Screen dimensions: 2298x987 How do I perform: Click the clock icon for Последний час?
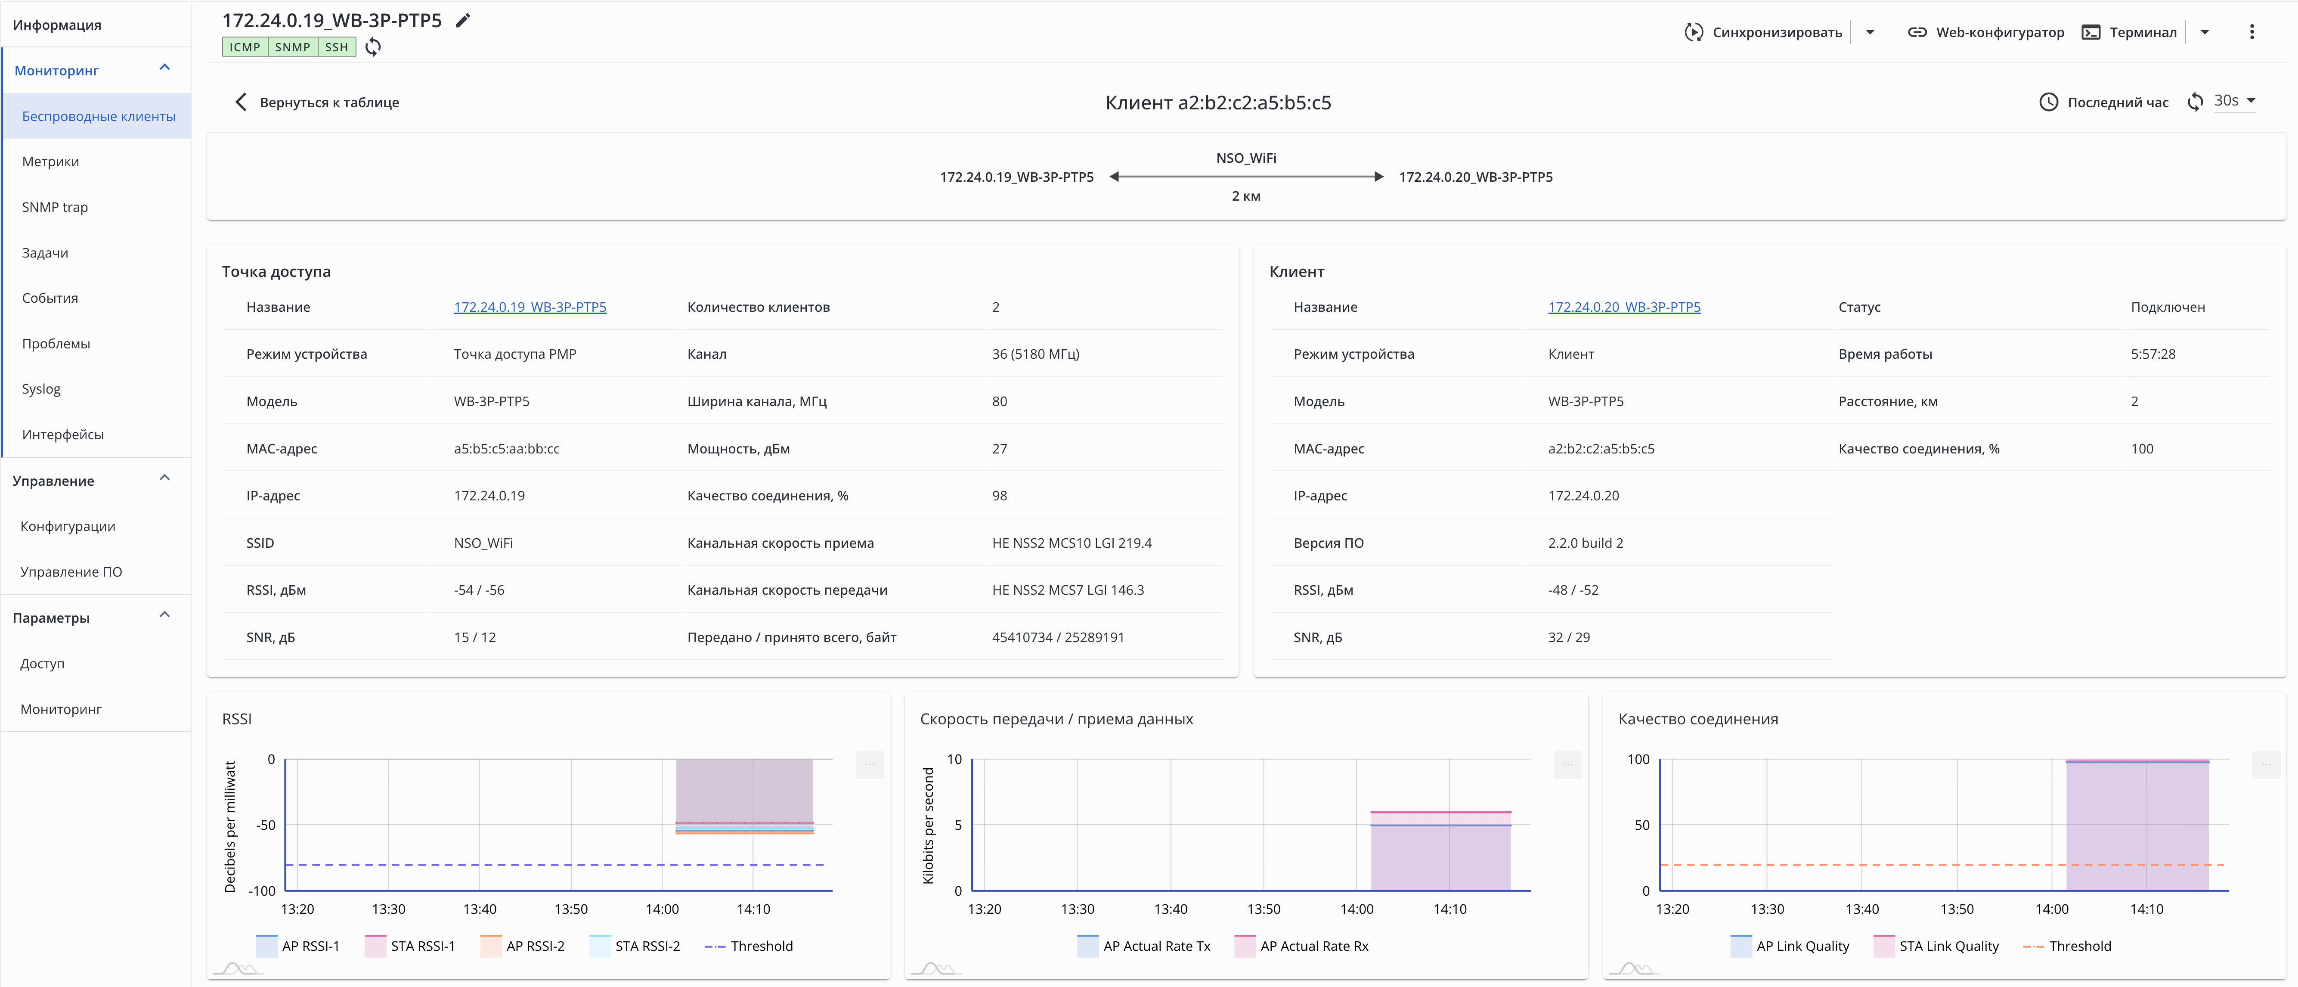coord(2048,102)
